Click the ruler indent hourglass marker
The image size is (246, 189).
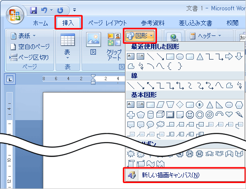[x=93, y=79]
